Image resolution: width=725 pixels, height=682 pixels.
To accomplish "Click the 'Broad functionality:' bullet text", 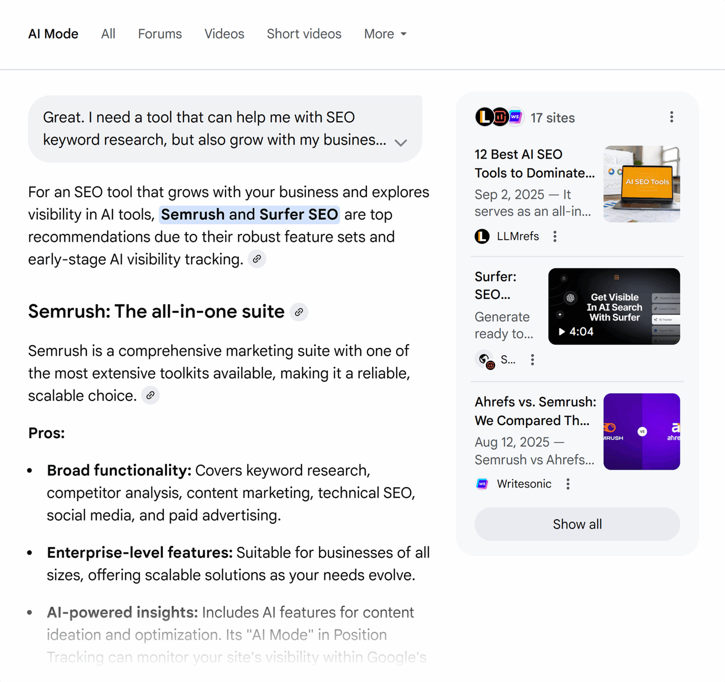I will tap(119, 470).
